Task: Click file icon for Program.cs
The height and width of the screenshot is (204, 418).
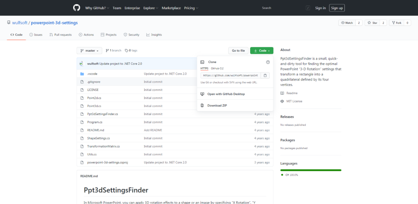Action: click(82, 122)
